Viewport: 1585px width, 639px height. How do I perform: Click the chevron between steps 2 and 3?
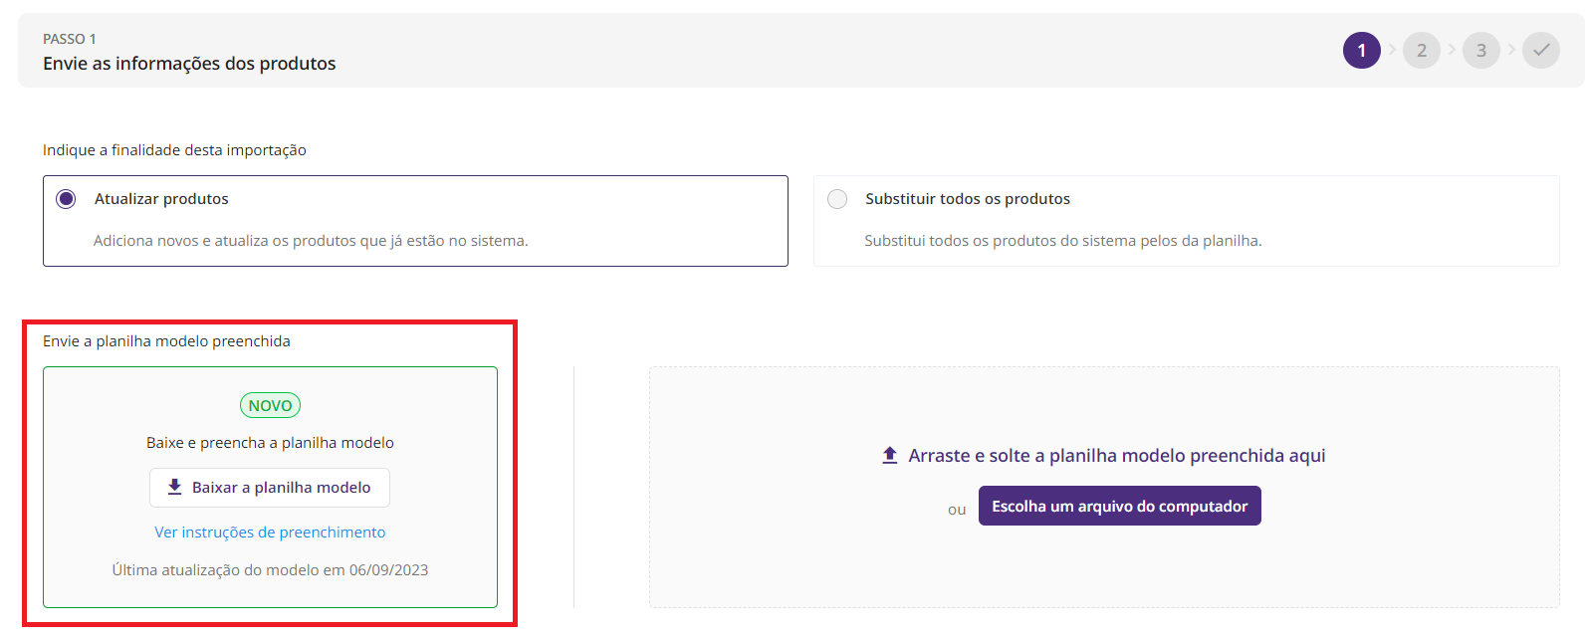1452,50
